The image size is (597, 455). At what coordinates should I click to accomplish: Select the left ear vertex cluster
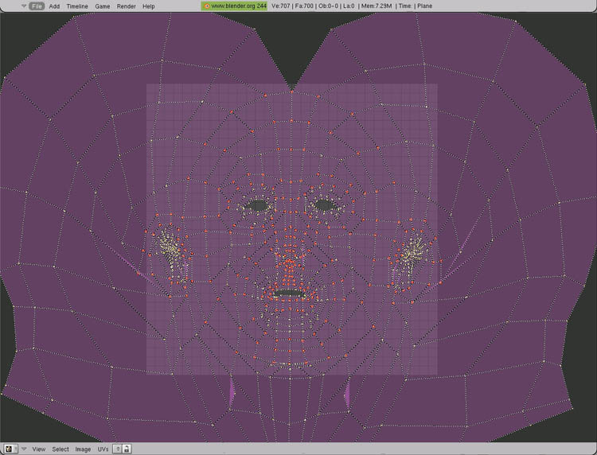point(169,247)
